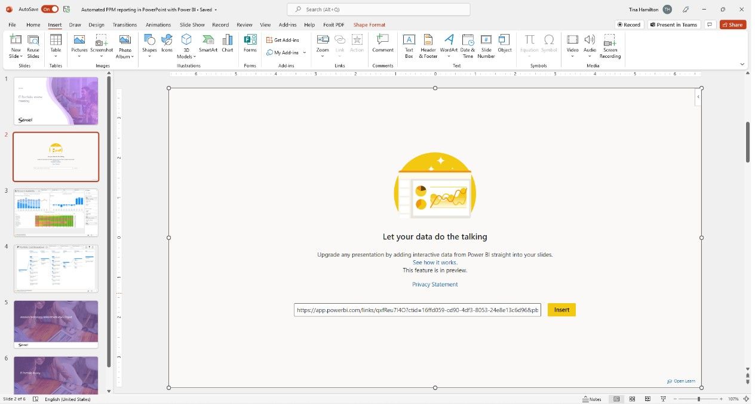Image resolution: width=755 pixels, height=404 pixels.
Task: Expand the My Add-ins dropdown
Action: pos(304,53)
